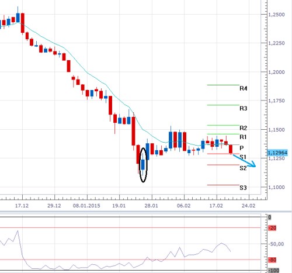Click the 17.12 date axis label
Image resolution: width=292 pixels, height=273 pixels.
coord(22,206)
